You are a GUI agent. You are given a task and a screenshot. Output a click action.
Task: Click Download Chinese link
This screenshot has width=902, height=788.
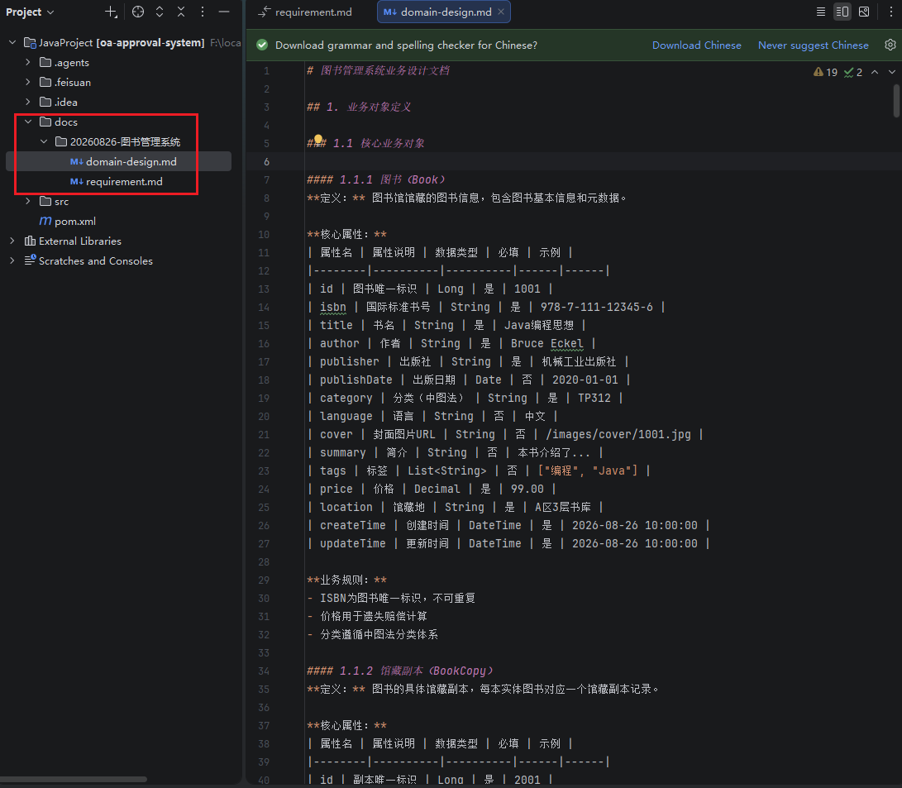point(697,45)
